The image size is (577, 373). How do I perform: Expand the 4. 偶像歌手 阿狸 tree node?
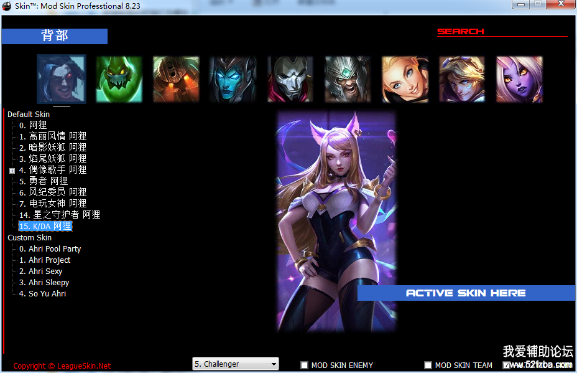pos(12,171)
